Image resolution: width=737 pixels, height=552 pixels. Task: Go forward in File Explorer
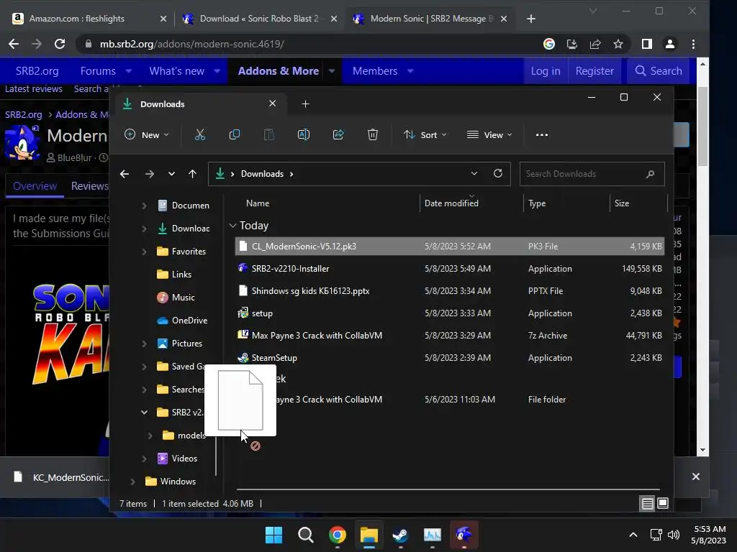pos(150,174)
